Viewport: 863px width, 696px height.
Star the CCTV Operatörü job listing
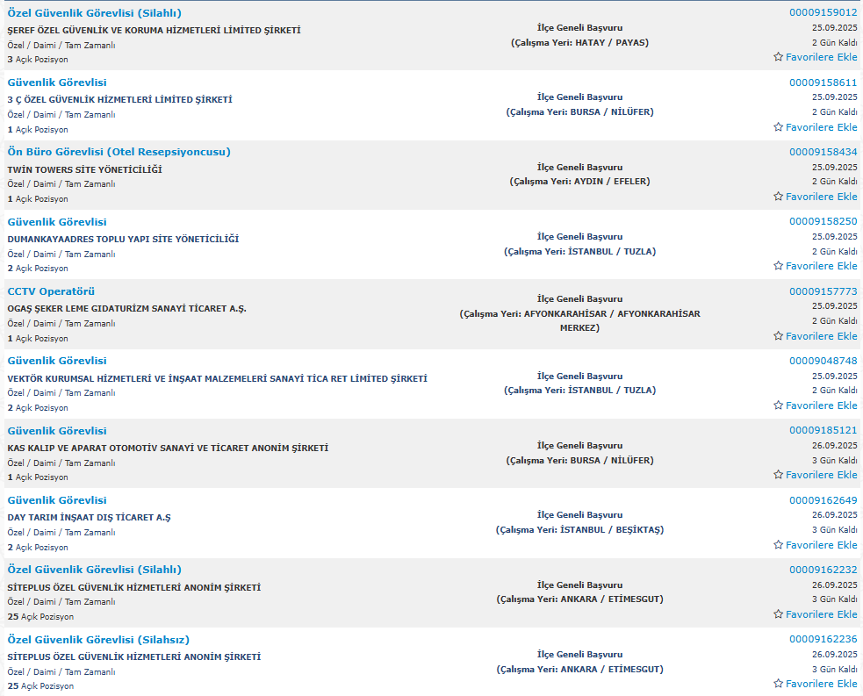pyautogui.click(x=778, y=336)
